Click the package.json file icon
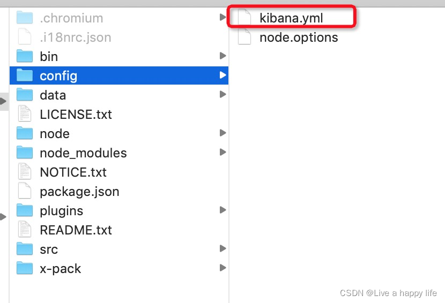The image size is (445, 303). [25, 191]
